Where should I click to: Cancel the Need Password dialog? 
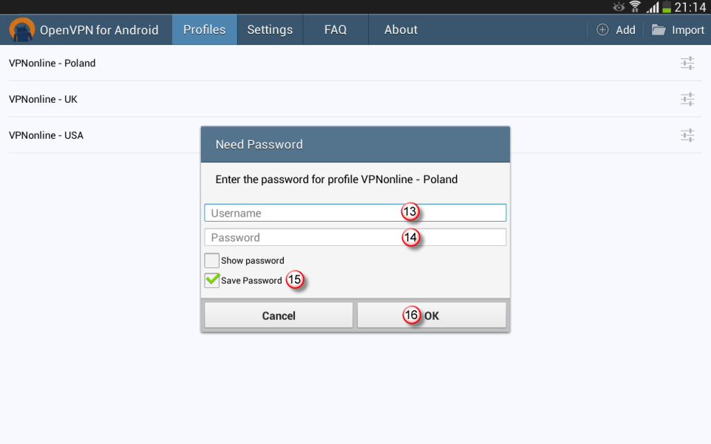point(279,315)
